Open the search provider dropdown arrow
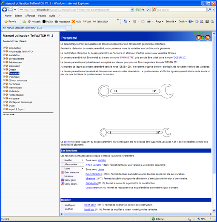 click(213, 10)
